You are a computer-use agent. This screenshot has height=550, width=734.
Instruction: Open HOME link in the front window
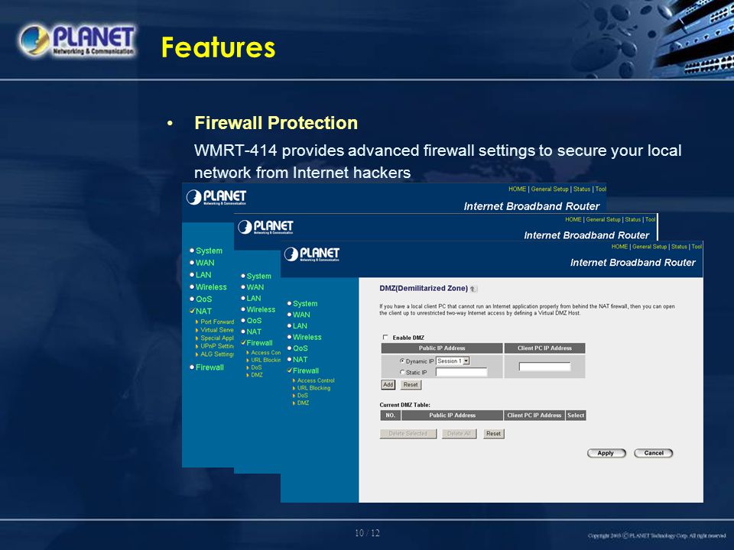pos(619,247)
